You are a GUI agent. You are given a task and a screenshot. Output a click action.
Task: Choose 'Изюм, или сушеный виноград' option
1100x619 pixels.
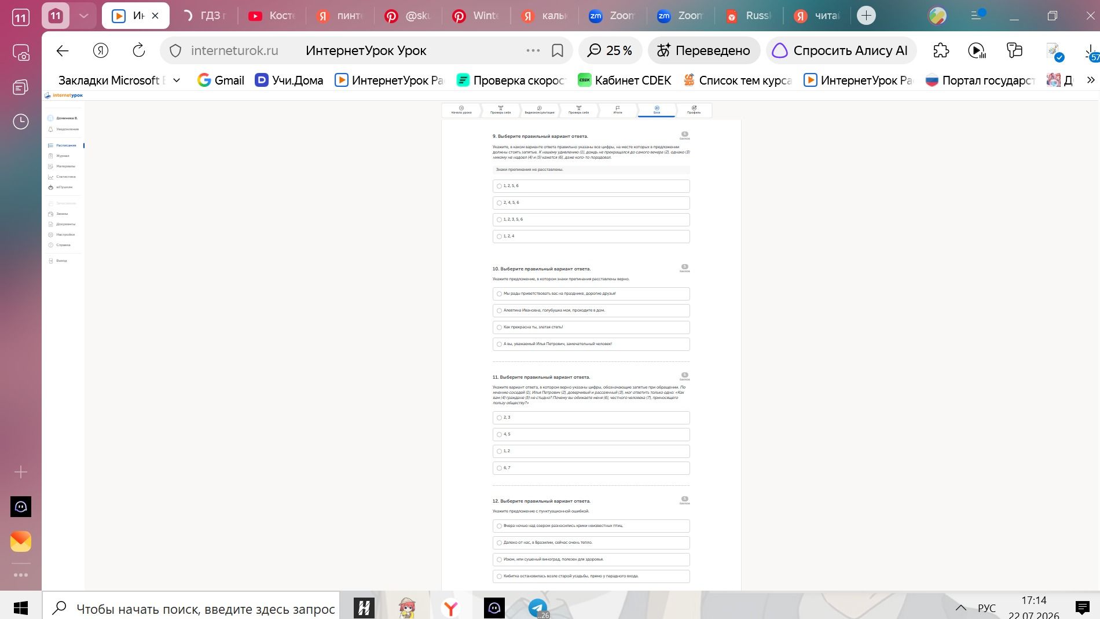coord(591,559)
